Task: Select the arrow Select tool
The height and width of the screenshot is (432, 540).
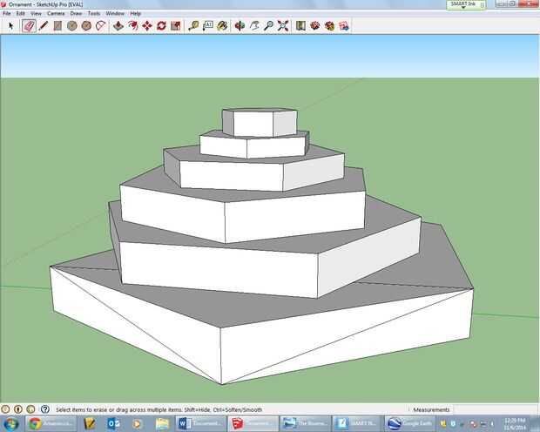Action: (x=10, y=26)
